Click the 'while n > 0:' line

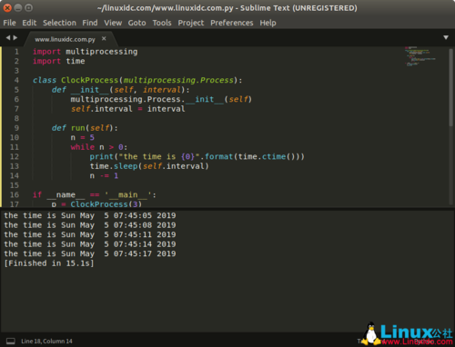coord(99,147)
